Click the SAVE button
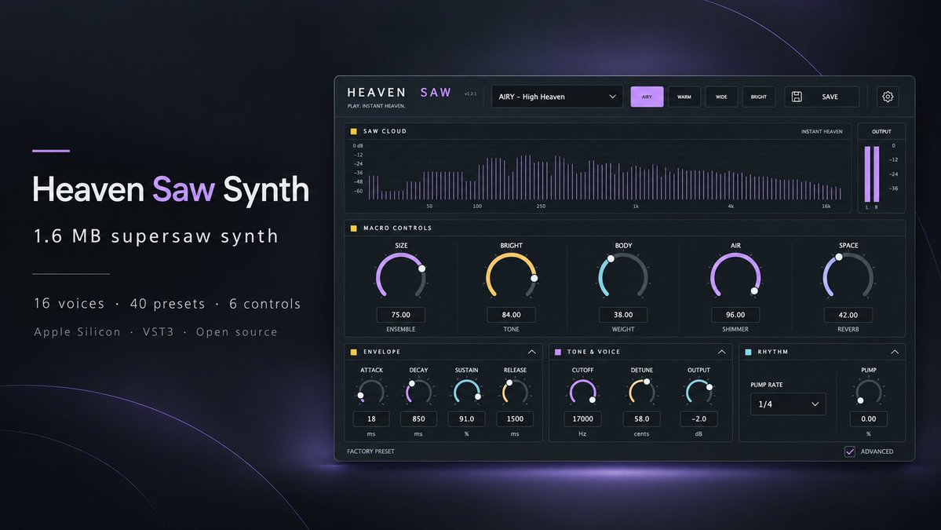 [822, 97]
